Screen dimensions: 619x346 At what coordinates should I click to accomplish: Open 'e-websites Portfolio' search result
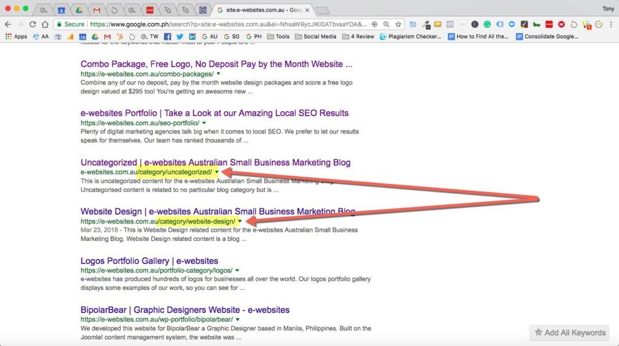[215, 113]
